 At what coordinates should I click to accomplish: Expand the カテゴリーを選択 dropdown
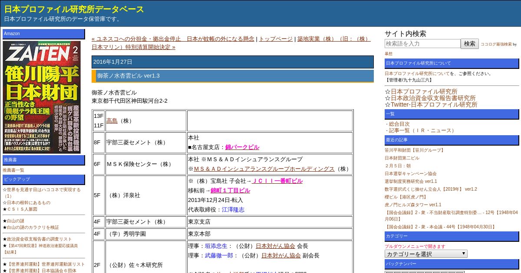[426, 254]
